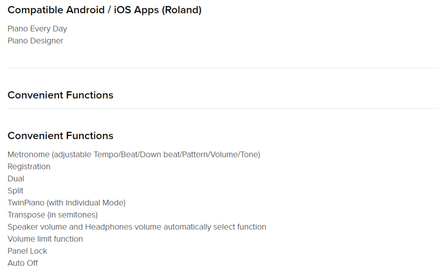Click the Compatible Android / iOS Apps heading

[105, 10]
